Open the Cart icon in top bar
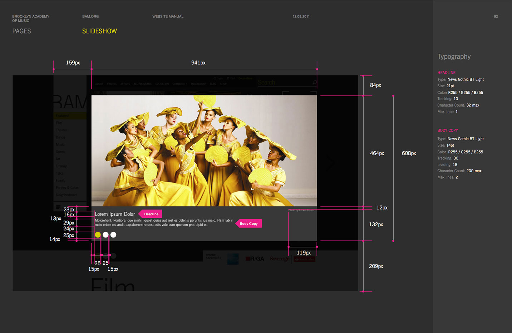 point(231,78)
